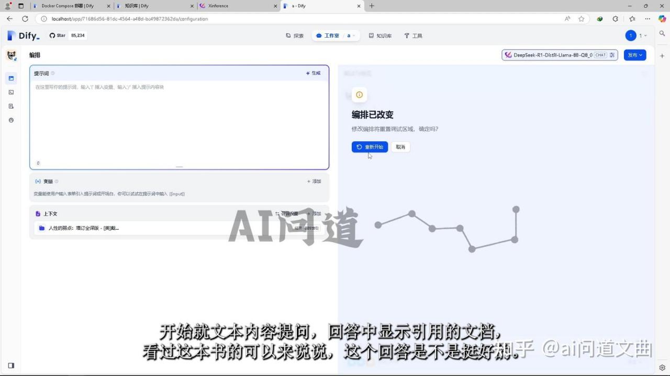Open the GitHub Star badge
This screenshot has width=670, height=376.
[x=68, y=36]
